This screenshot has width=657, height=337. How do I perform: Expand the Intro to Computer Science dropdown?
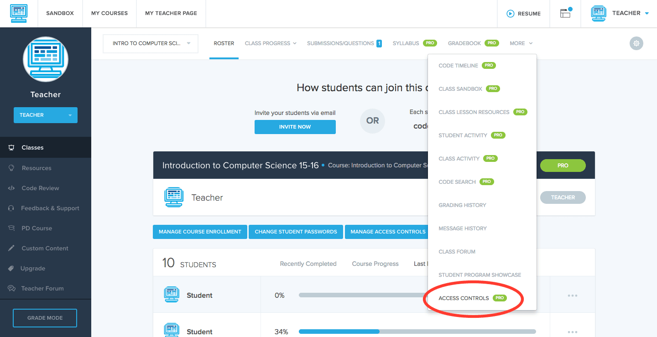pos(151,44)
